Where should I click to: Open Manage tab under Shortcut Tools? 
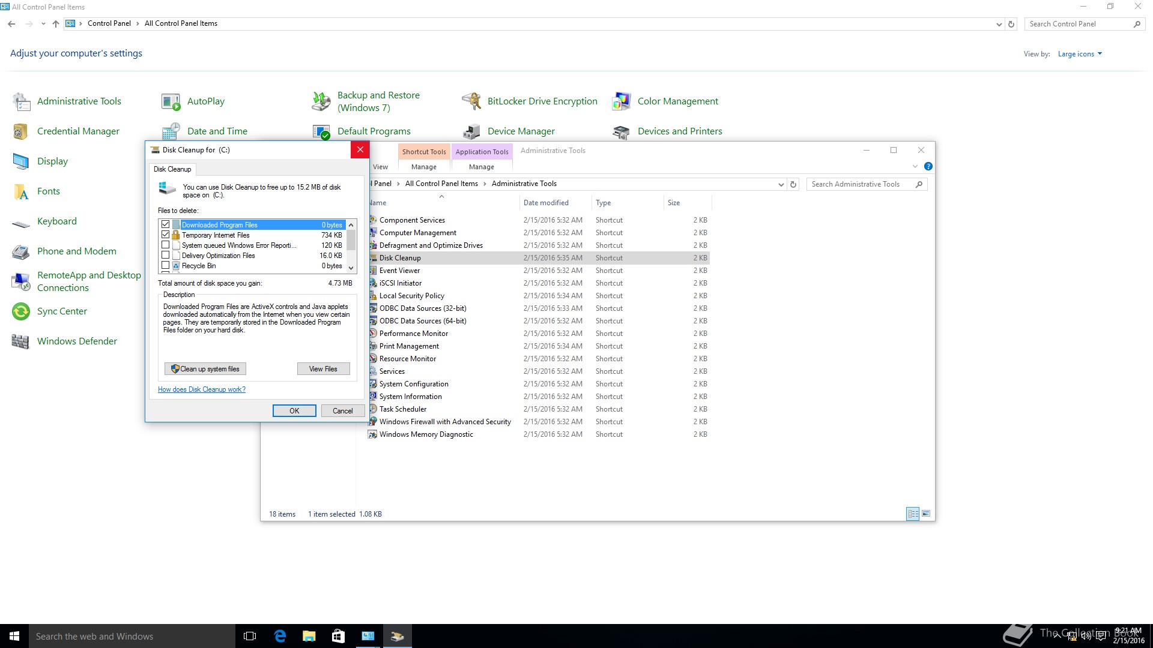(424, 167)
